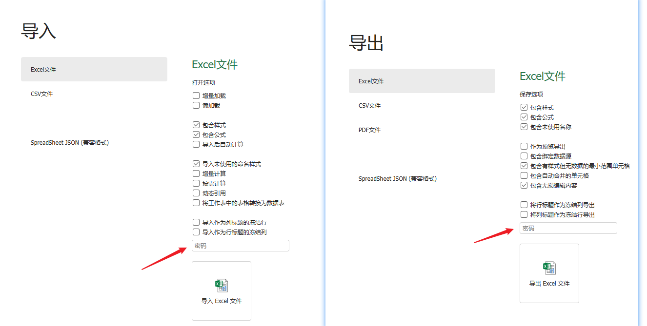
Task: Click the Excel icon in the import button
Action: pyautogui.click(x=222, y=286)
